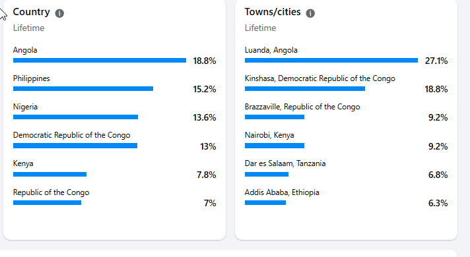Click the Lifetime label under Country
470x257 pixels.
(29, 28)
